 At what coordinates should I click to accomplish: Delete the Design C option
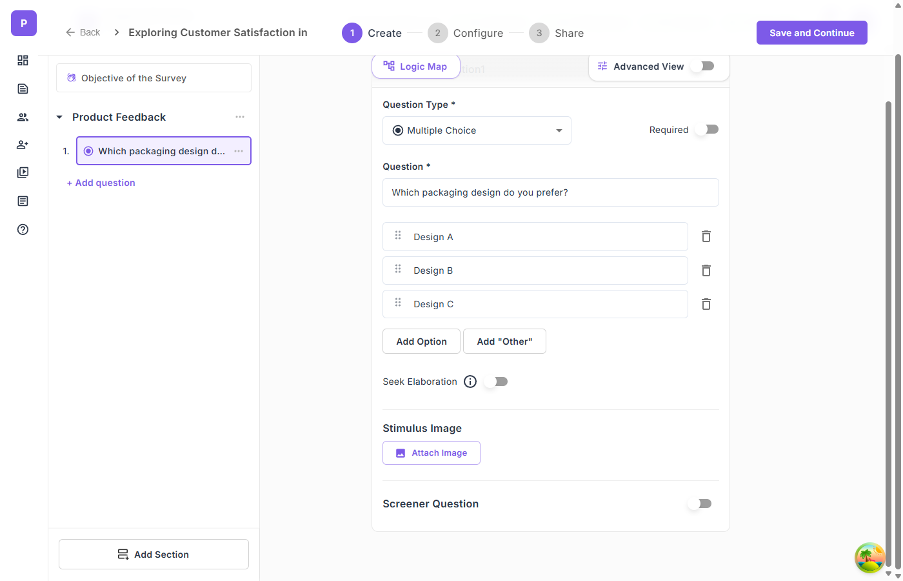pyautogui.click(x=706, y=304)
